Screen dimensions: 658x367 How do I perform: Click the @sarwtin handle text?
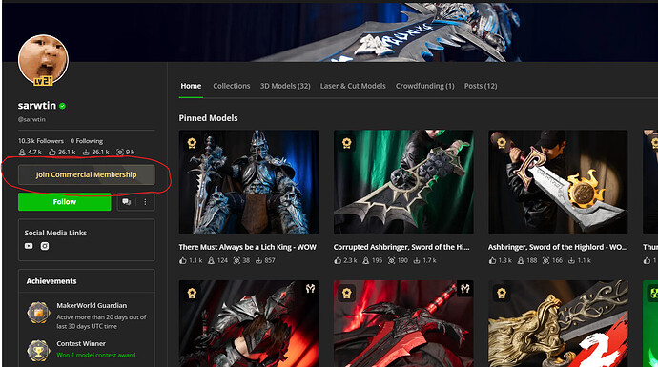point(31,119)
